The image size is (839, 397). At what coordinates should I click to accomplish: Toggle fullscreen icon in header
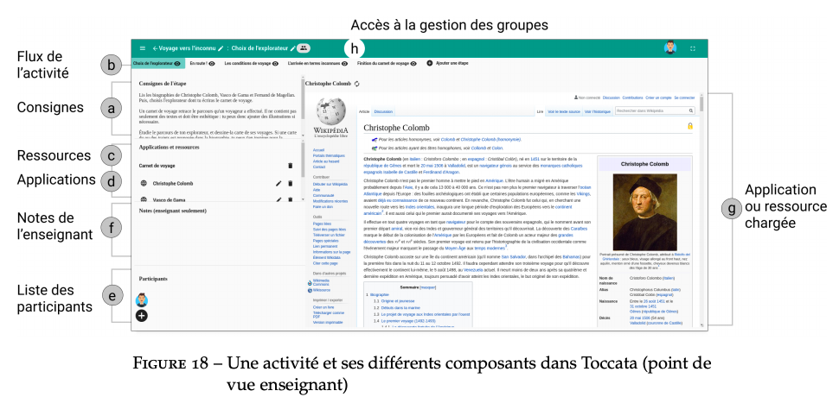coord(692,48)
